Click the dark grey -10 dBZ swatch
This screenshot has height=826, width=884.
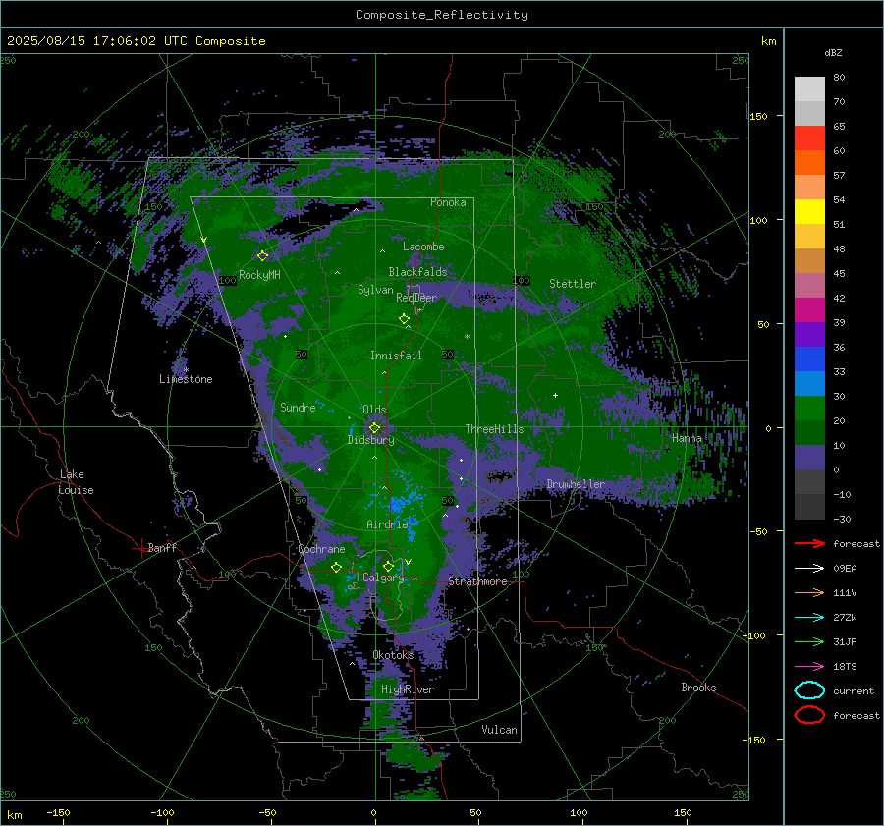[x=809, y=507]
